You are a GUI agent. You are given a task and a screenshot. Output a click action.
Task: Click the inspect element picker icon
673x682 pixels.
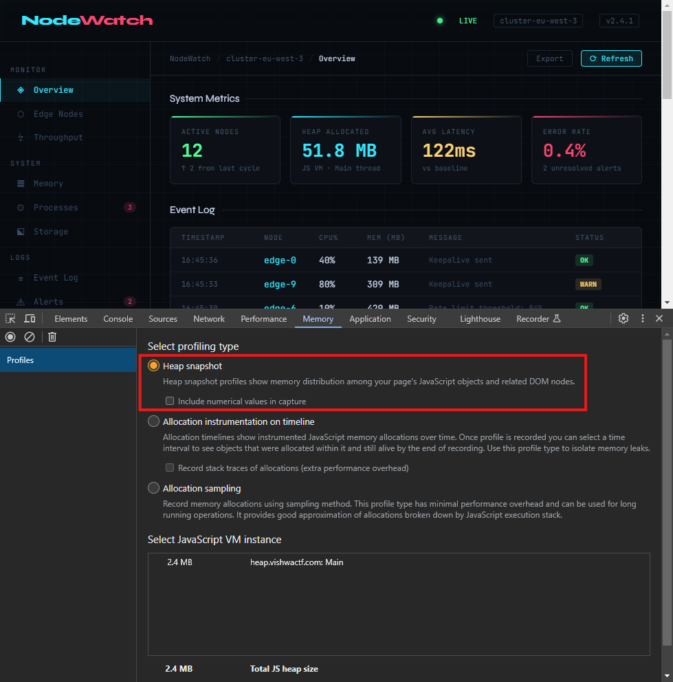[x=10, y=319]
